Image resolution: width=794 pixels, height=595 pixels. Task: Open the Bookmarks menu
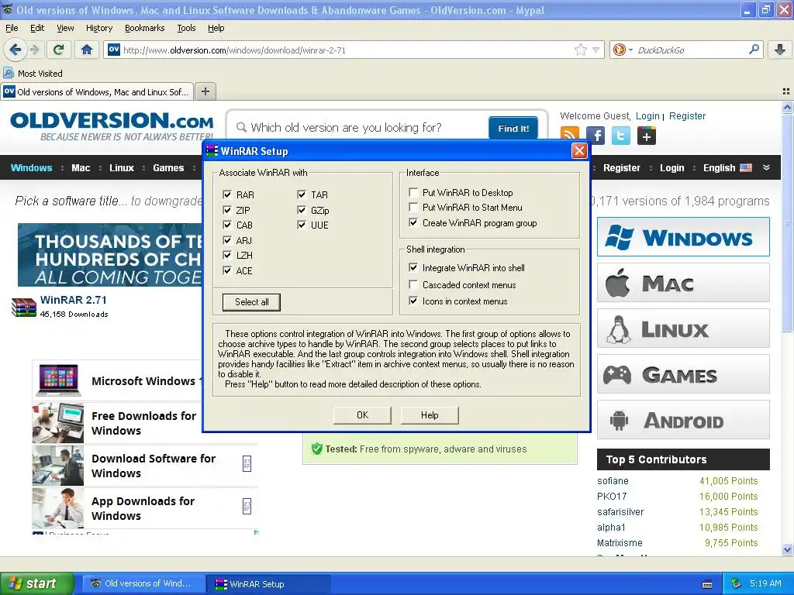pos(145,28)
